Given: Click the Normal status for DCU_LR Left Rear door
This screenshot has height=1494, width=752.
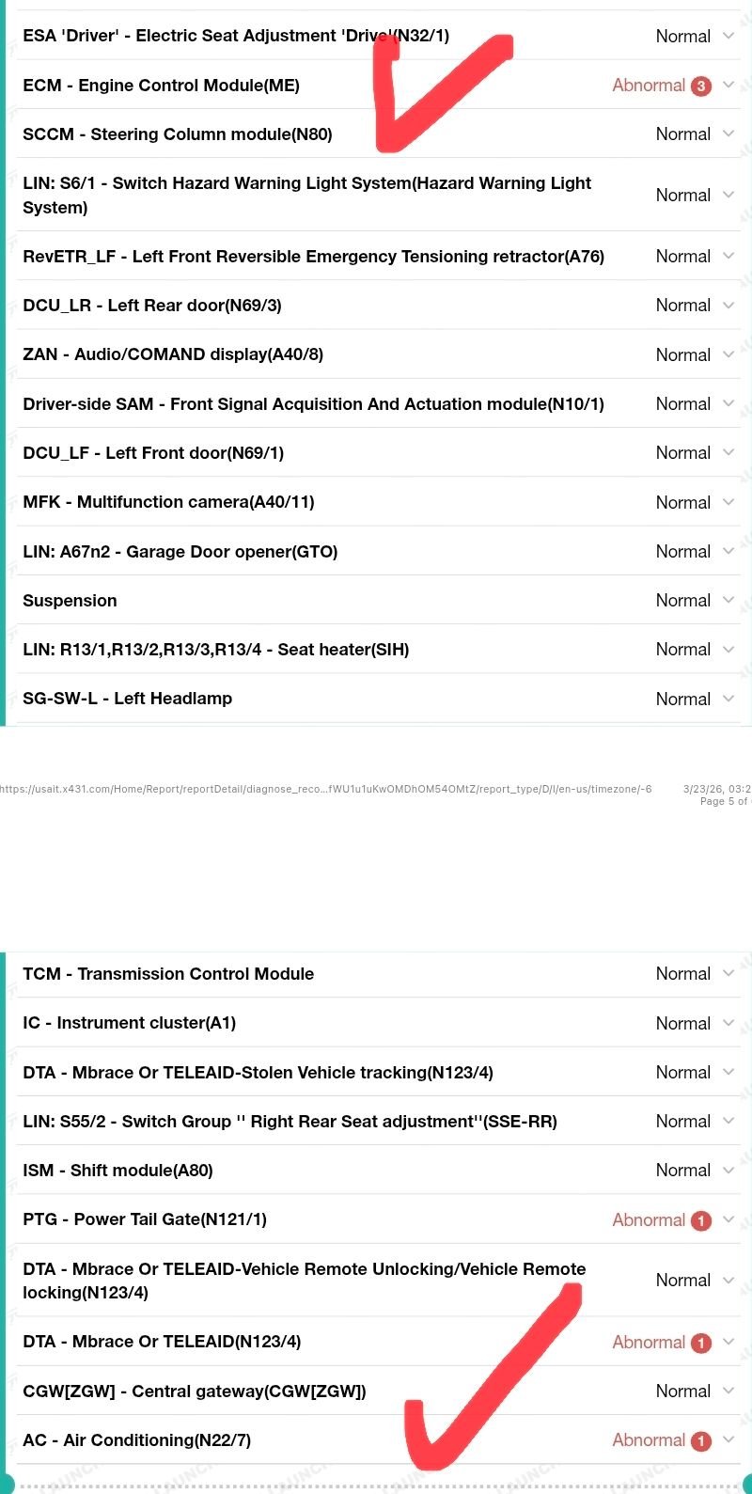Looking at the screenshot, I should pyautogui.click(x=683, y=306).
